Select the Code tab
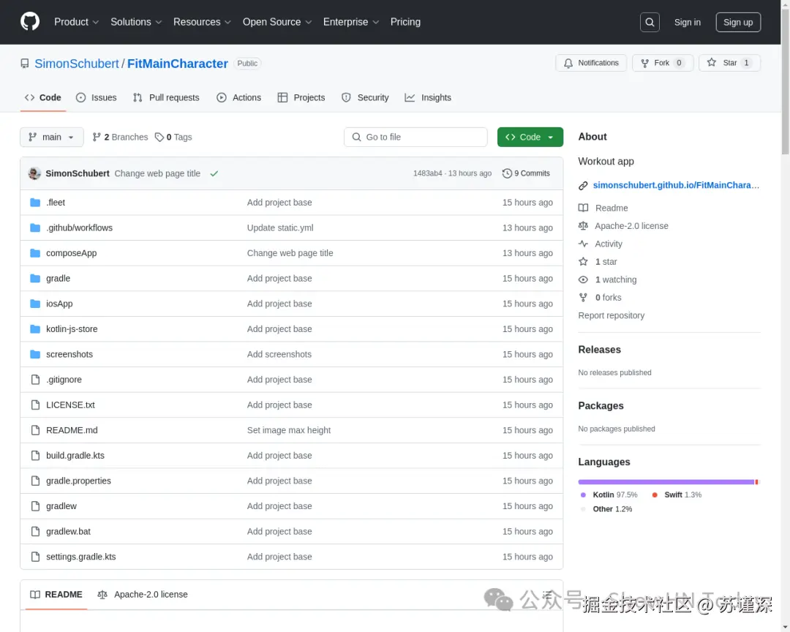The image size is (790, 632). (x=43, y=98)
